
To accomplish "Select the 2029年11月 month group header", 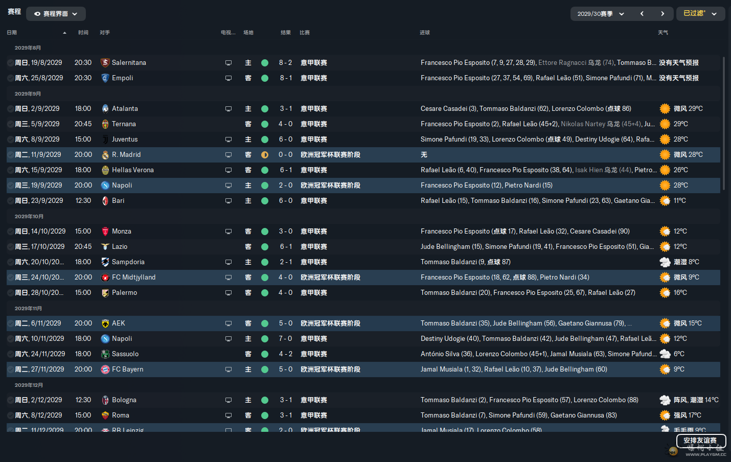I will tap(29, 309).
